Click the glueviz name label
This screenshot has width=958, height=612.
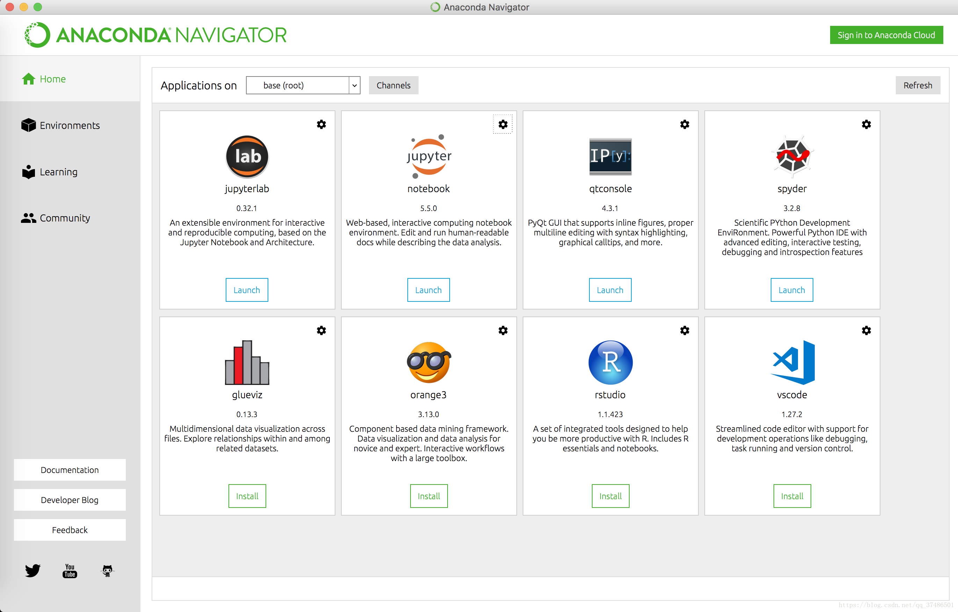(x=247, y=395)
